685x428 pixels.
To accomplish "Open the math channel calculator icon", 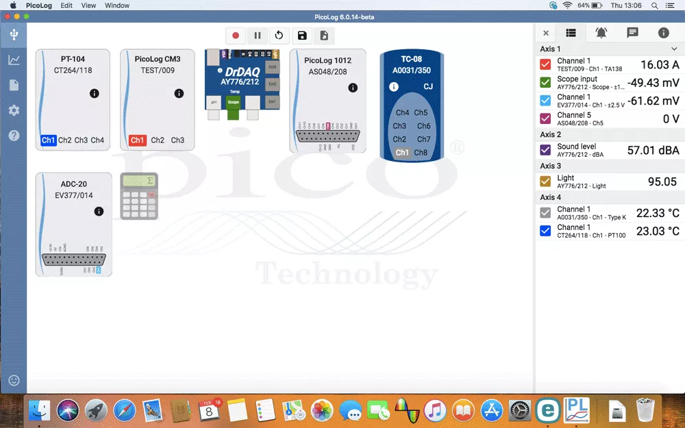I will pos(139,196).
